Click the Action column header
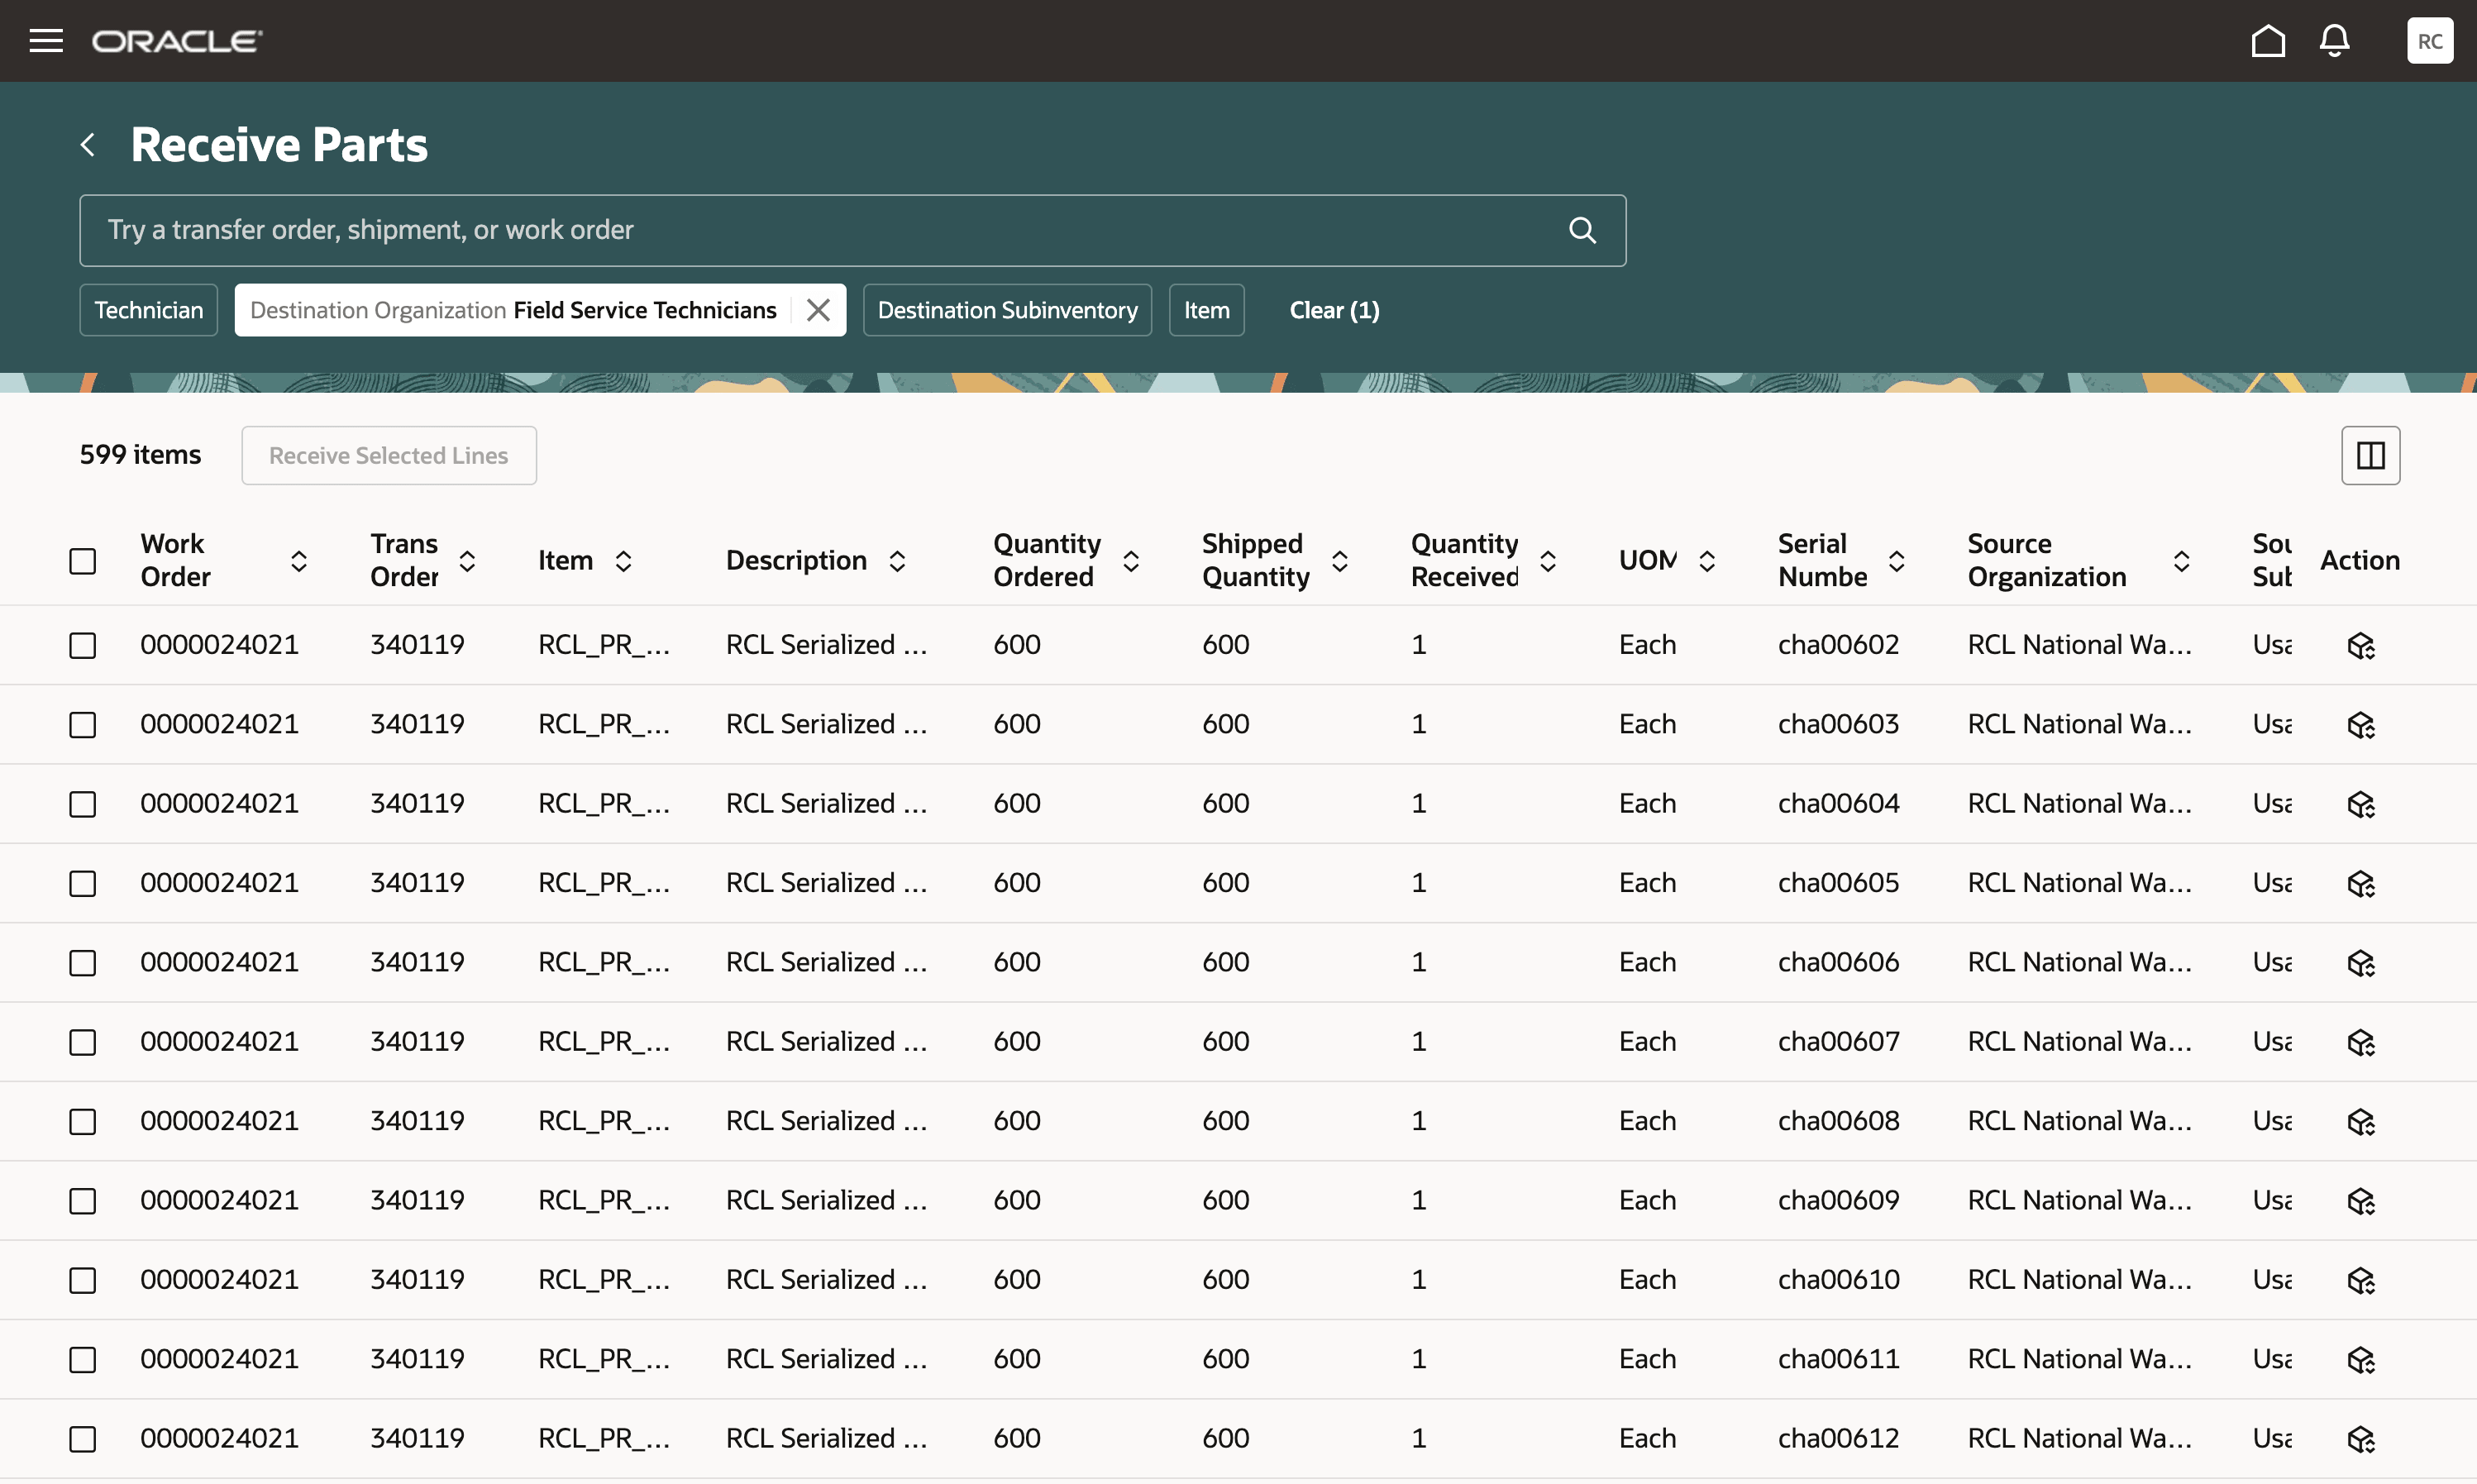 coord(2360,560)
